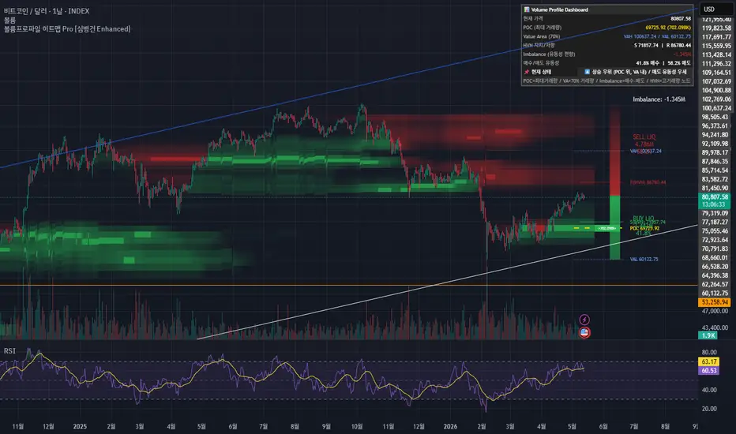Click the purple RSI value label 60.53
Viewport: 736px width, 434px height.
pyautogui.click(x=708, y=371)
